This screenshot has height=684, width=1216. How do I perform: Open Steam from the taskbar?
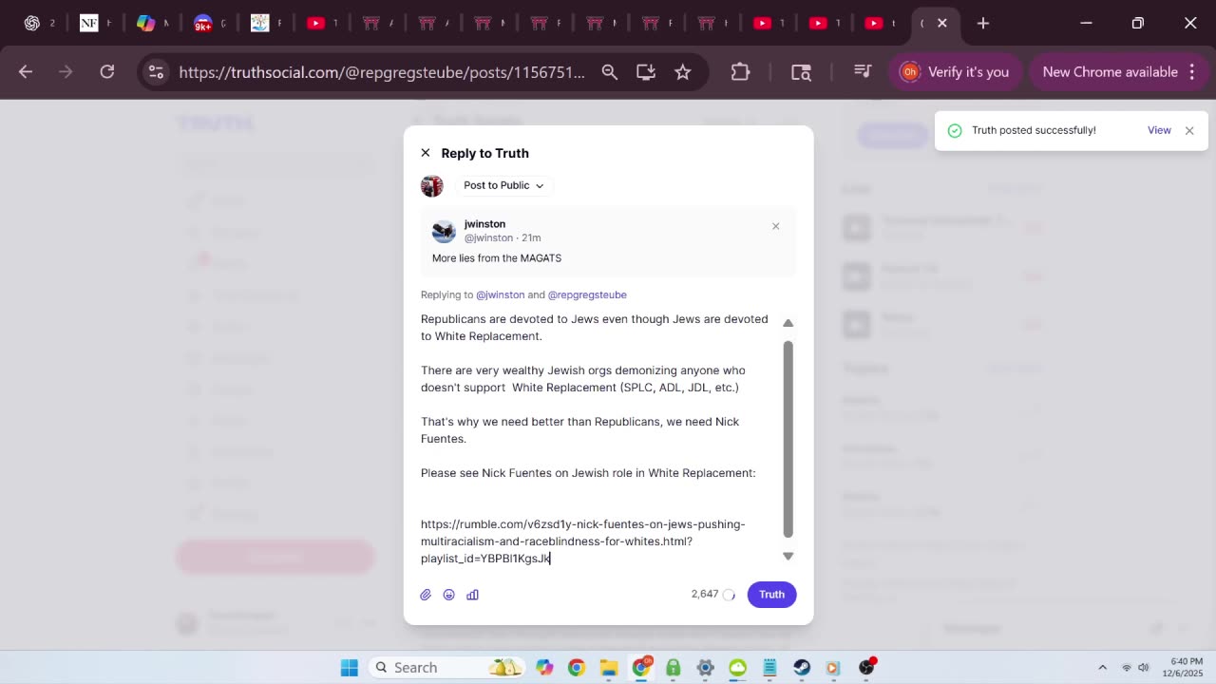pos(802,668)
